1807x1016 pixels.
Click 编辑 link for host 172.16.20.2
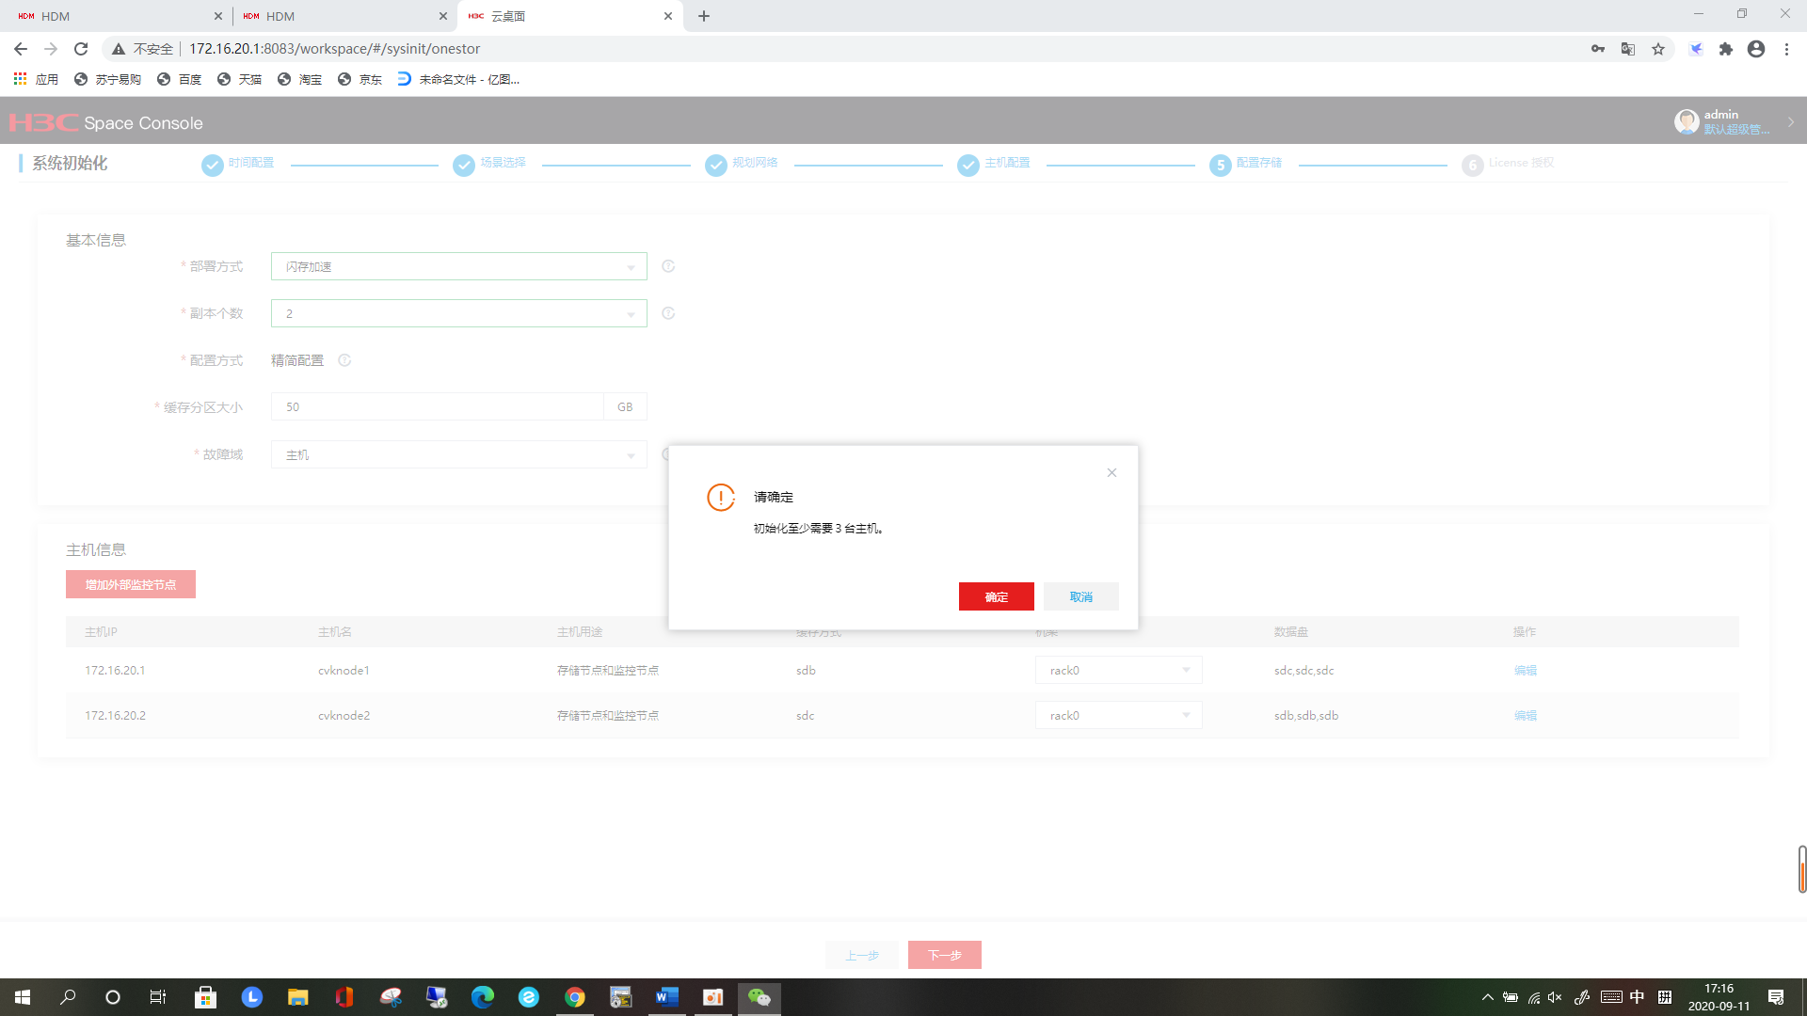coord(1525,715)
